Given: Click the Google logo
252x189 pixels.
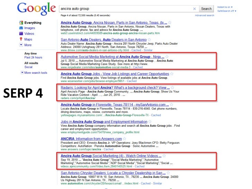Looking at the screenshot, I should tap(36, 9).
